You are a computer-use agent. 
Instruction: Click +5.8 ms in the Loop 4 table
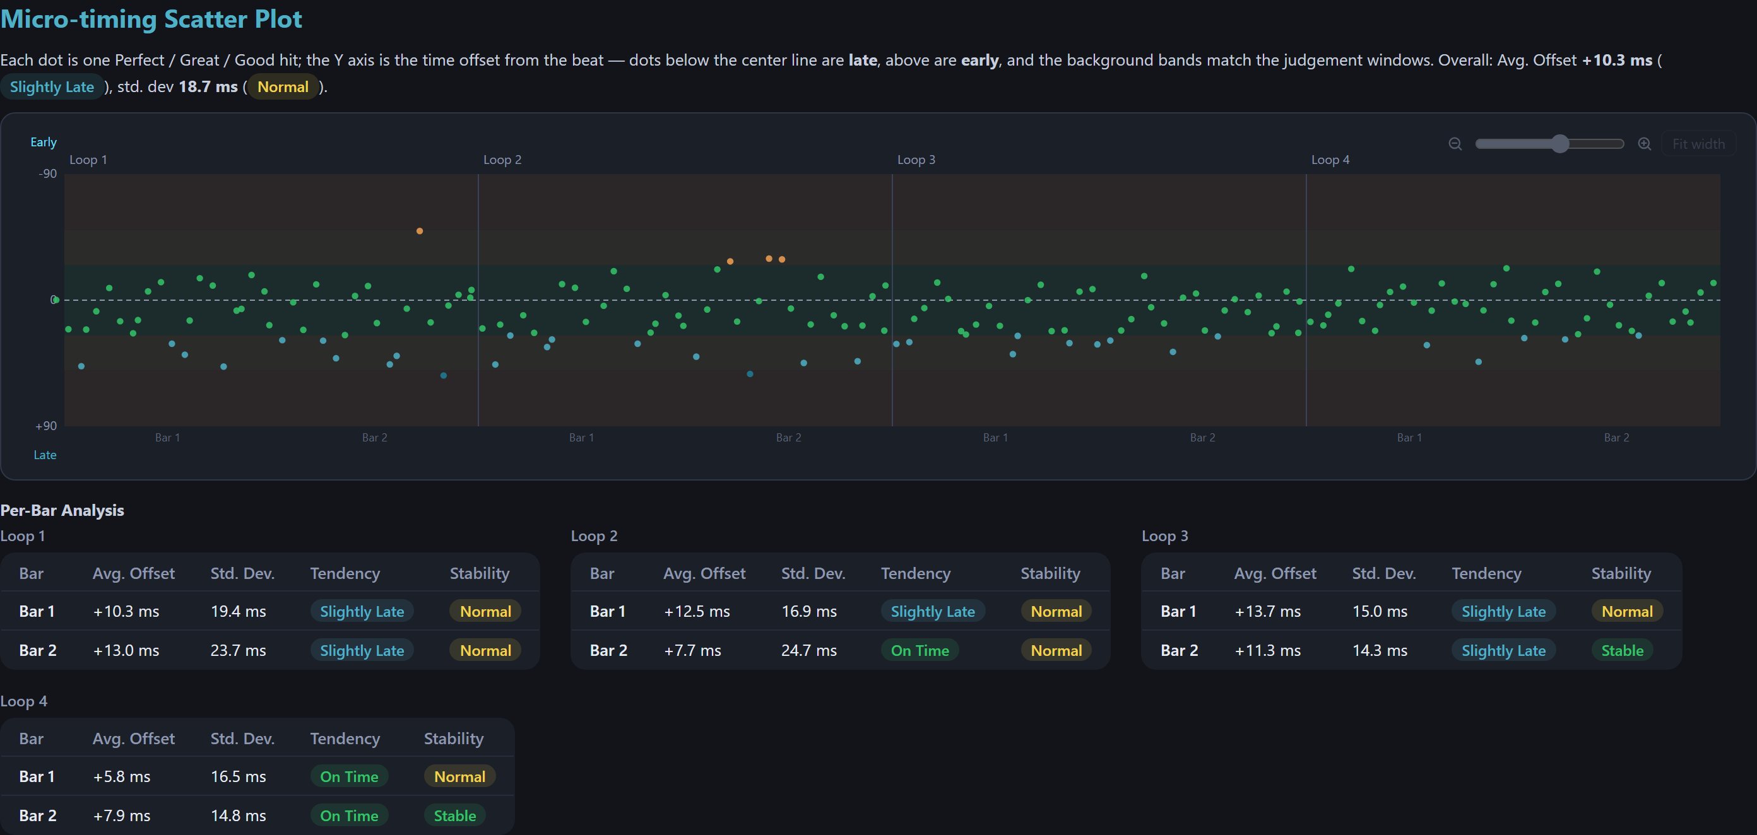(x=121, y=776)
